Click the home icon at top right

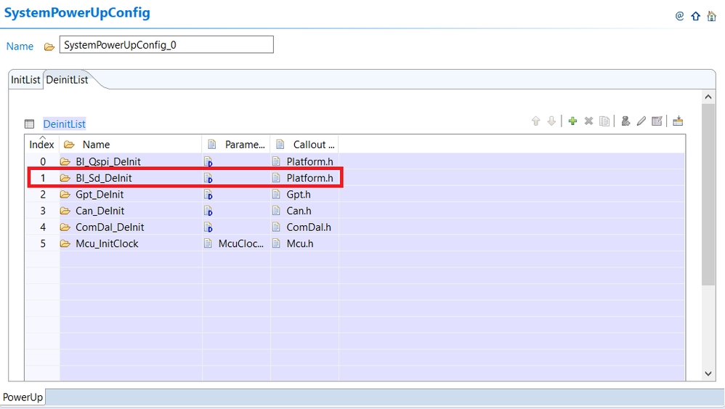click(x=712, y=16)
